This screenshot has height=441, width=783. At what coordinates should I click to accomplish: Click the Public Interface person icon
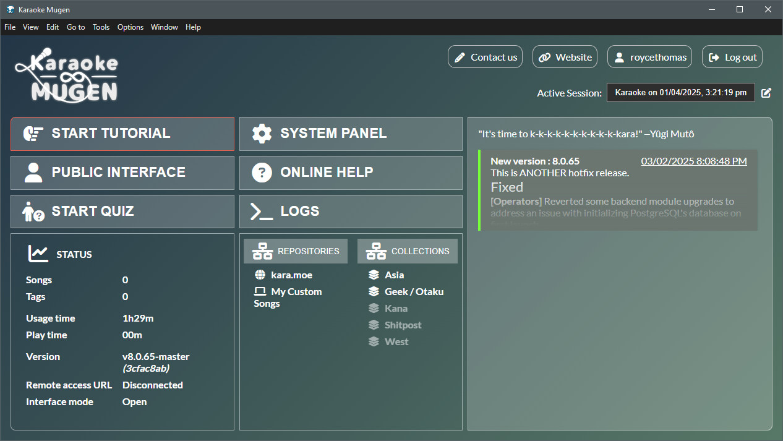pyautogui.click(x=33, y=173)
